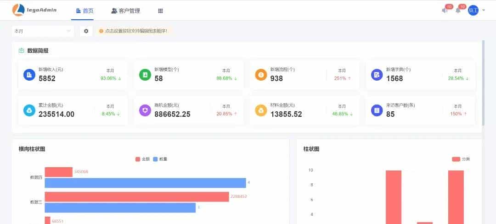The width and height of the screenshot is (496, 224).
Task: Toggle the 金额 legend red swatch
Action: 138,159
